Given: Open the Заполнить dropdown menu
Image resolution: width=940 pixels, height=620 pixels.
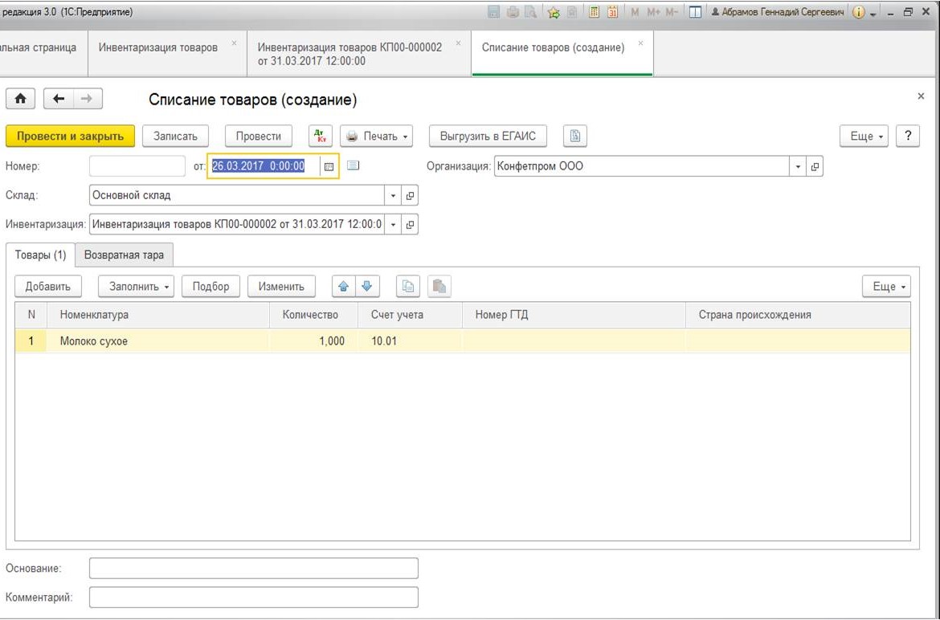Looking at the screenshot, I should pyautogui.click(x=136, y=287).
